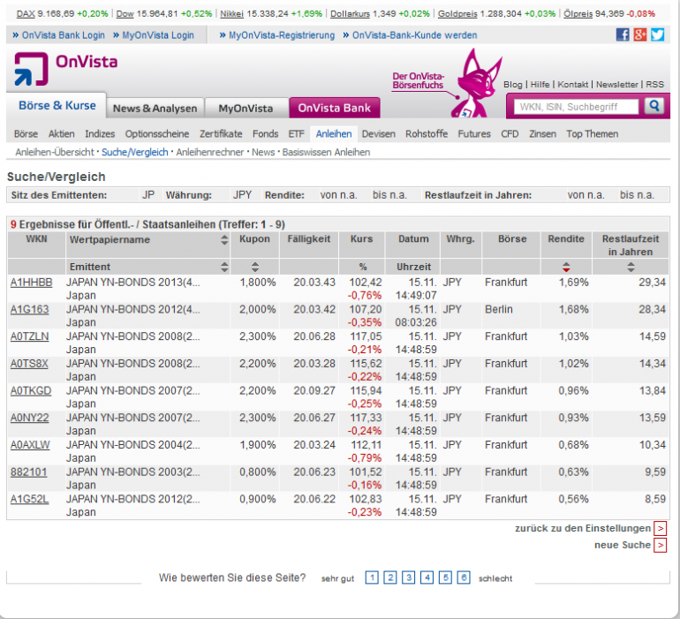This screenshot has height=619, width=680.
Task: Open the Twitter social icon
Action: click(657, 34)
